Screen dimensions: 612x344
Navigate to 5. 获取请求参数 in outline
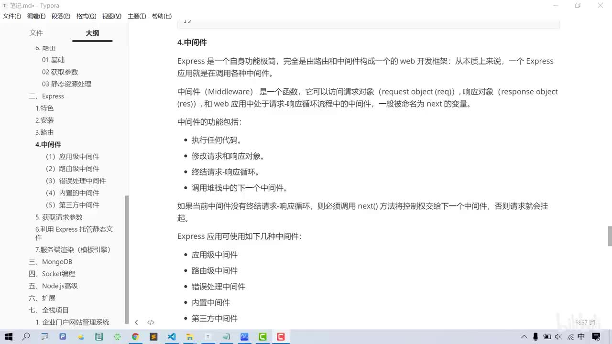click(59, 217)
